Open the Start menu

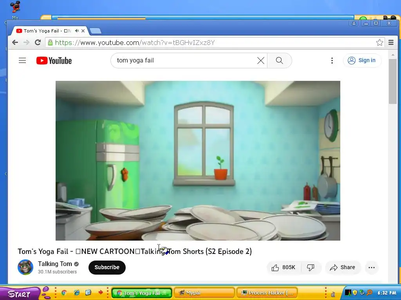coord(19,293)
